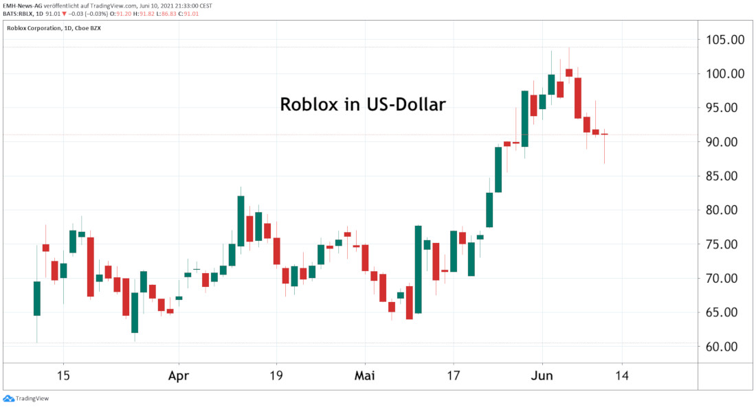Image resolution: width=756 pixels, height=407 pixels.
Task: Select the "Roblox in US-Dollar" chart annotation
Action: pyautogui.click(x=363, y=105)
